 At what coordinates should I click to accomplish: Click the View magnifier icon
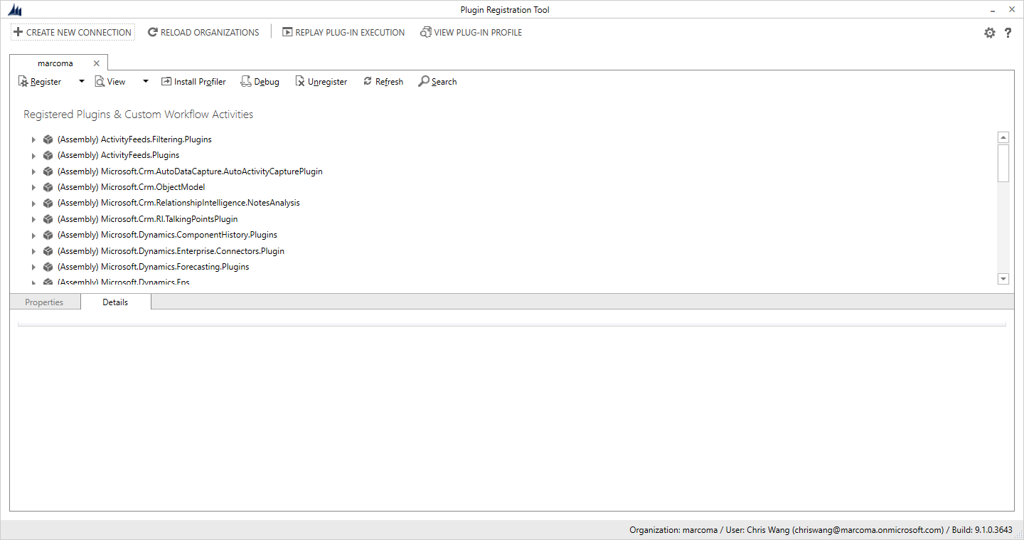(x=100, y=82)
